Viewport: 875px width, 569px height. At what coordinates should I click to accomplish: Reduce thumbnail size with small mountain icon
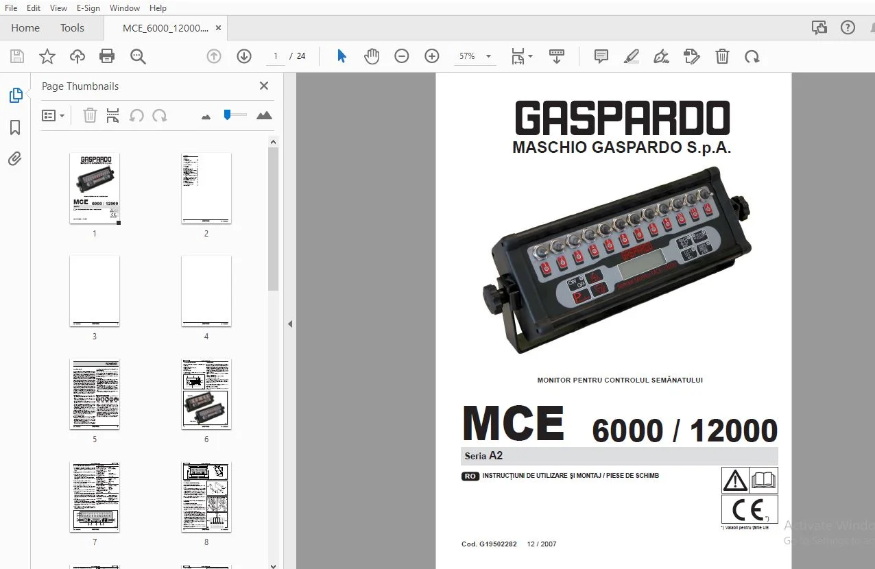coord(206,117)
